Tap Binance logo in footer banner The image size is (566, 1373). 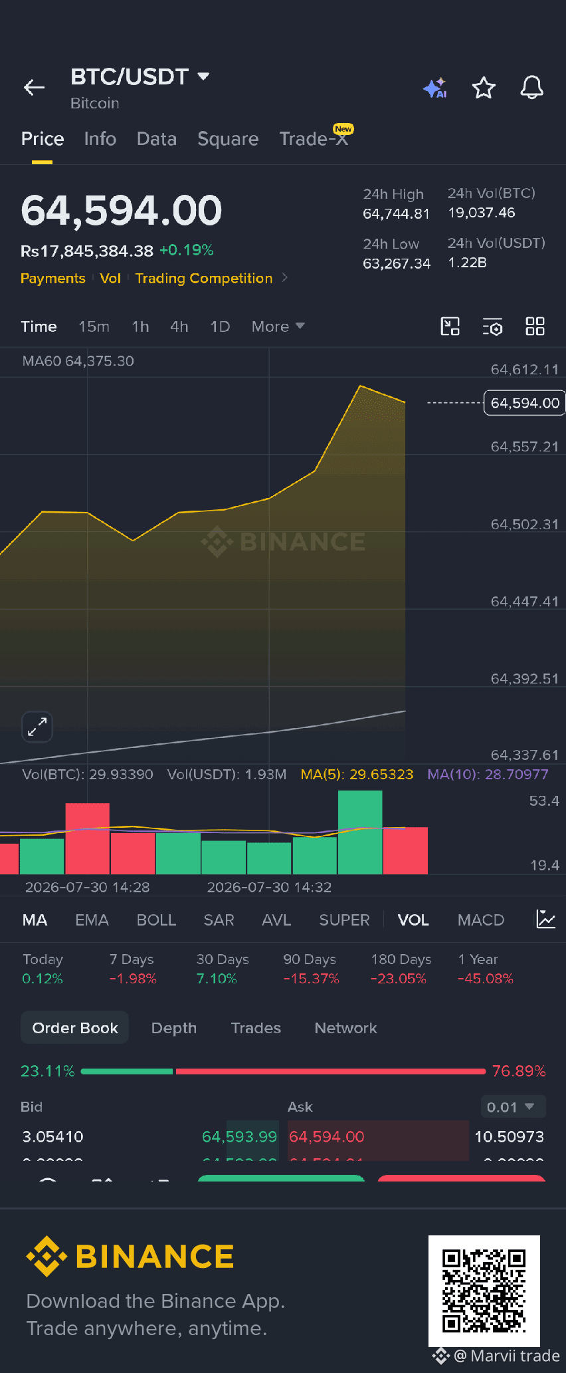pos(130,1256)
